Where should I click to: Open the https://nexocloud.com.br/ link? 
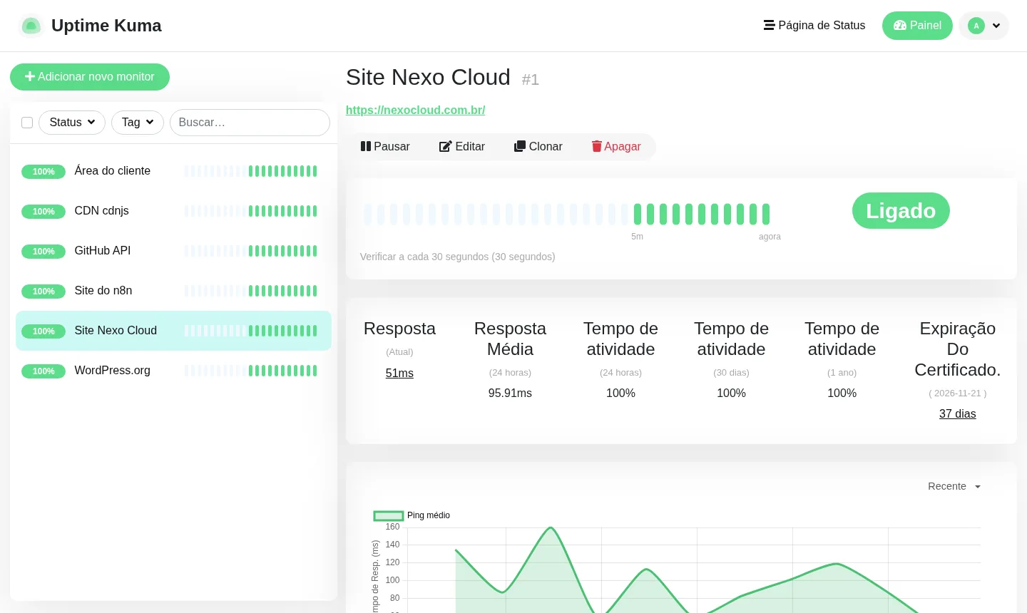[415, 110]
